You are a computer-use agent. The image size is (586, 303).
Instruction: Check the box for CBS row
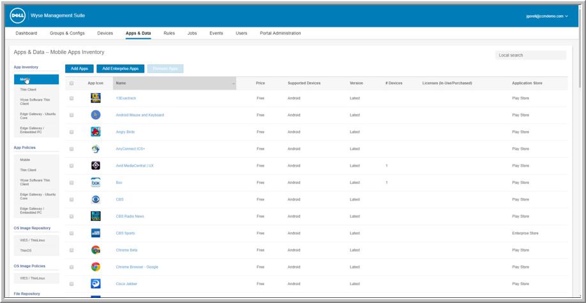click(71, 199)
